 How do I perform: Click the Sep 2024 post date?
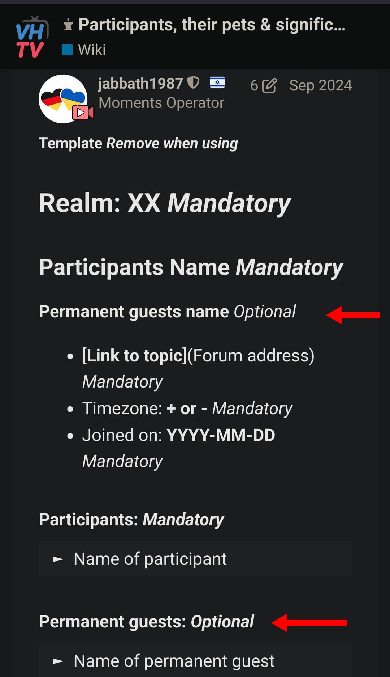321,86
